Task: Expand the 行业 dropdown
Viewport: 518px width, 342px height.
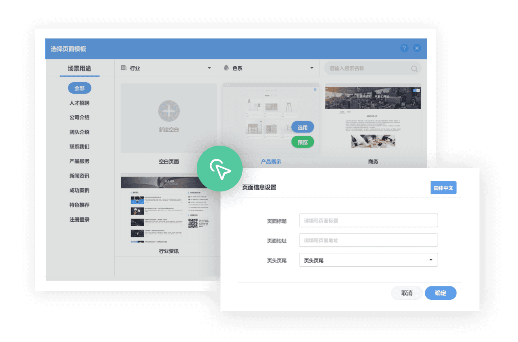Action: tap(209, 68)
